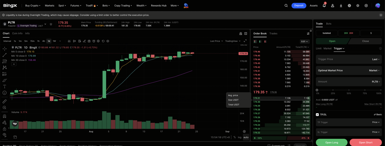The height and width of the screenshot is (146, 385).
Task: Toggle the Current pair checkbox
Action: [269, 146]
